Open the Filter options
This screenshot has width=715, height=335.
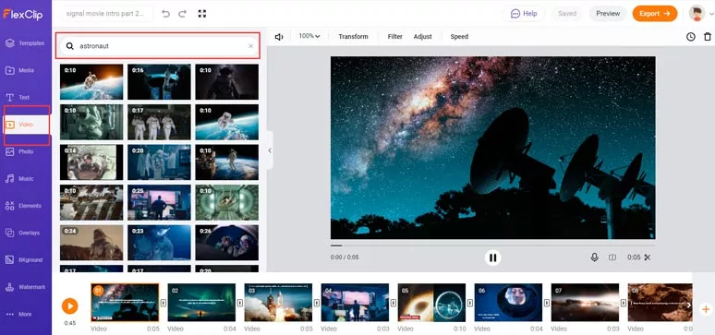click(x=394, y=37)
